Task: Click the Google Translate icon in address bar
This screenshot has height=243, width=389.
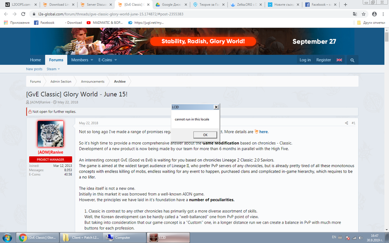Action: (354, 14)
